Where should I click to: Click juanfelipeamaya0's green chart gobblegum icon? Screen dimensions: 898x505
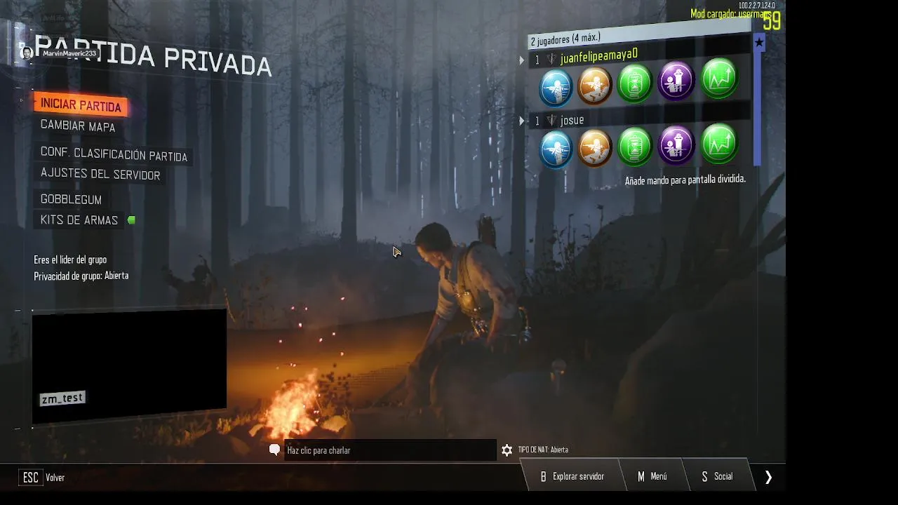pyautogui.click(x=719, y=78)
